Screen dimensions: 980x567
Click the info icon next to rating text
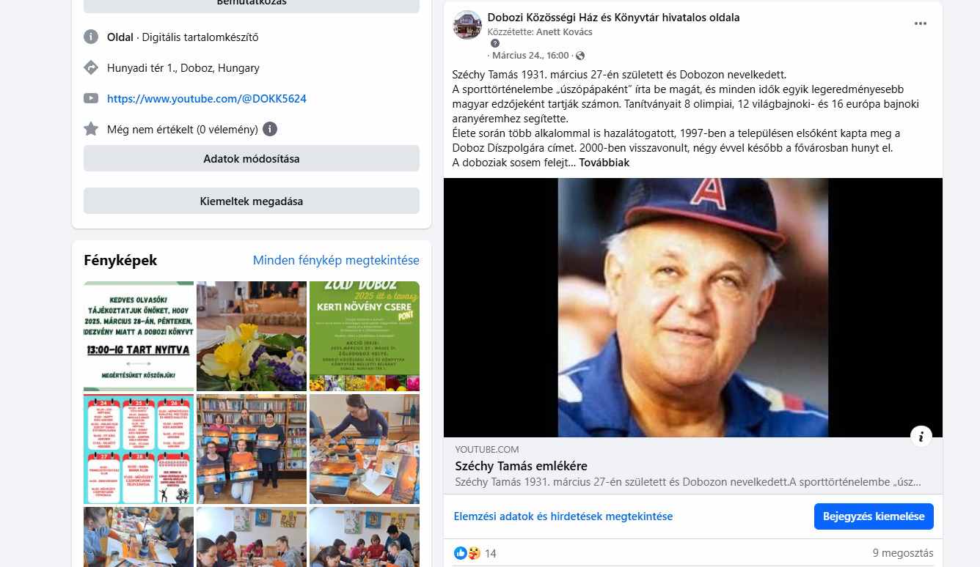click(270, 130)
